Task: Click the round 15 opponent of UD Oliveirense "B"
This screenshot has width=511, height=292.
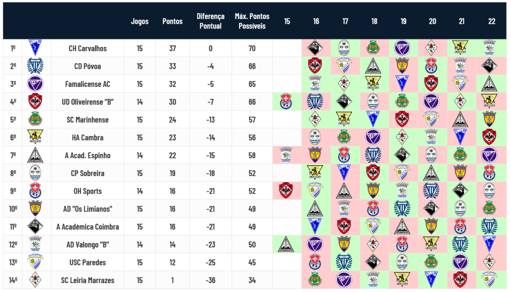Action: click(x=286, y=102)
